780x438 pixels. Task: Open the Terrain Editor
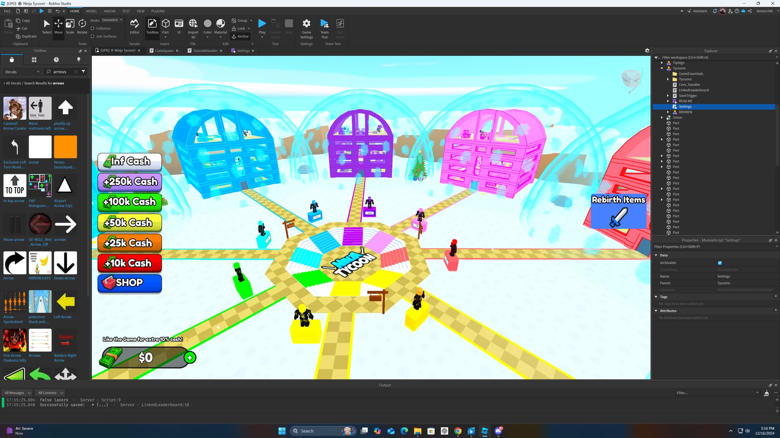click(134, 26)
